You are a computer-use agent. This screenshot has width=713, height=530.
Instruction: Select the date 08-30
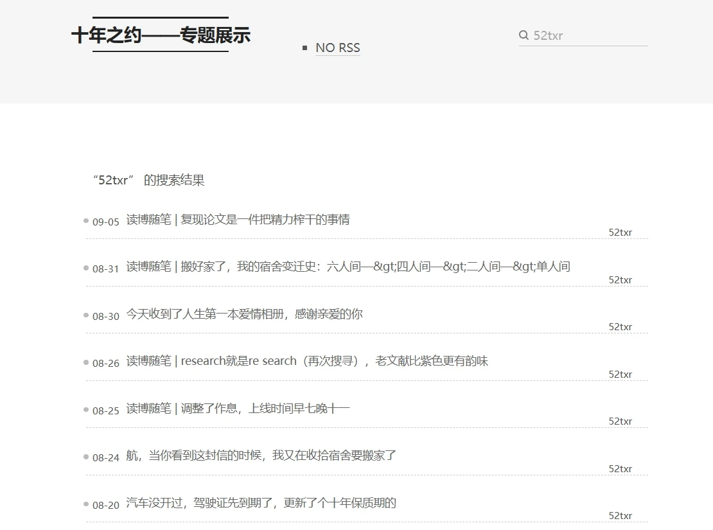coord(105,316)
